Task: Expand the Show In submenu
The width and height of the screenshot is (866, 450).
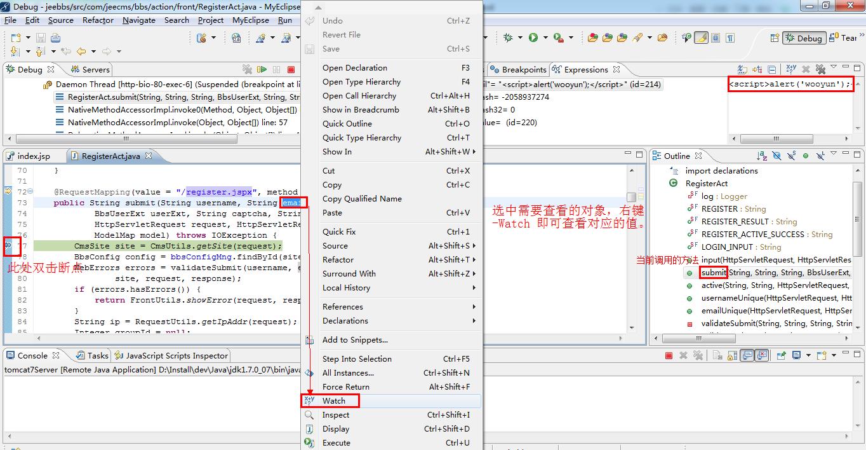Action: [398, 152]
